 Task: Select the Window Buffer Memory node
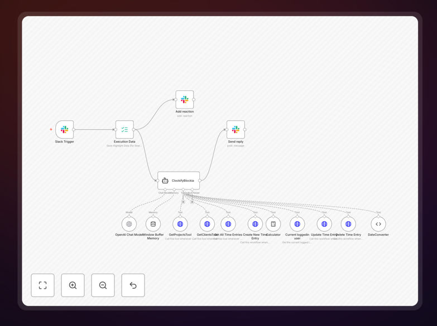pyautogui.click(x=153, y=224)
